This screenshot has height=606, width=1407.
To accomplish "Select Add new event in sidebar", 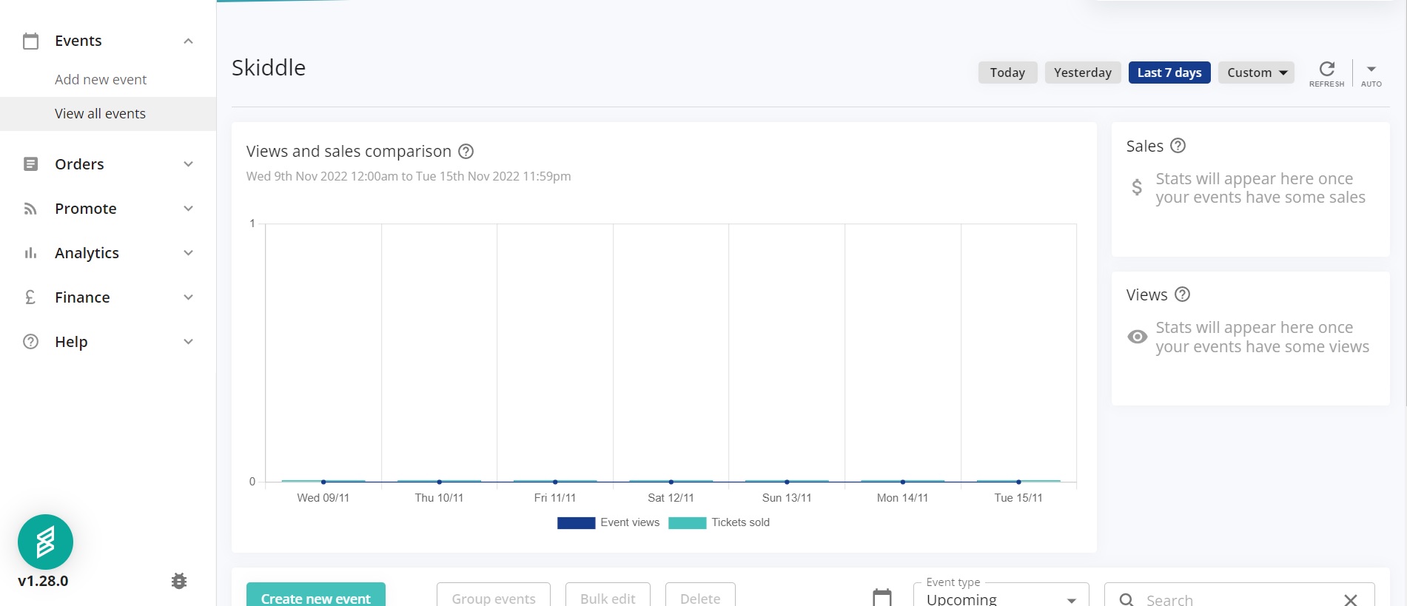I will click(101, 80).
